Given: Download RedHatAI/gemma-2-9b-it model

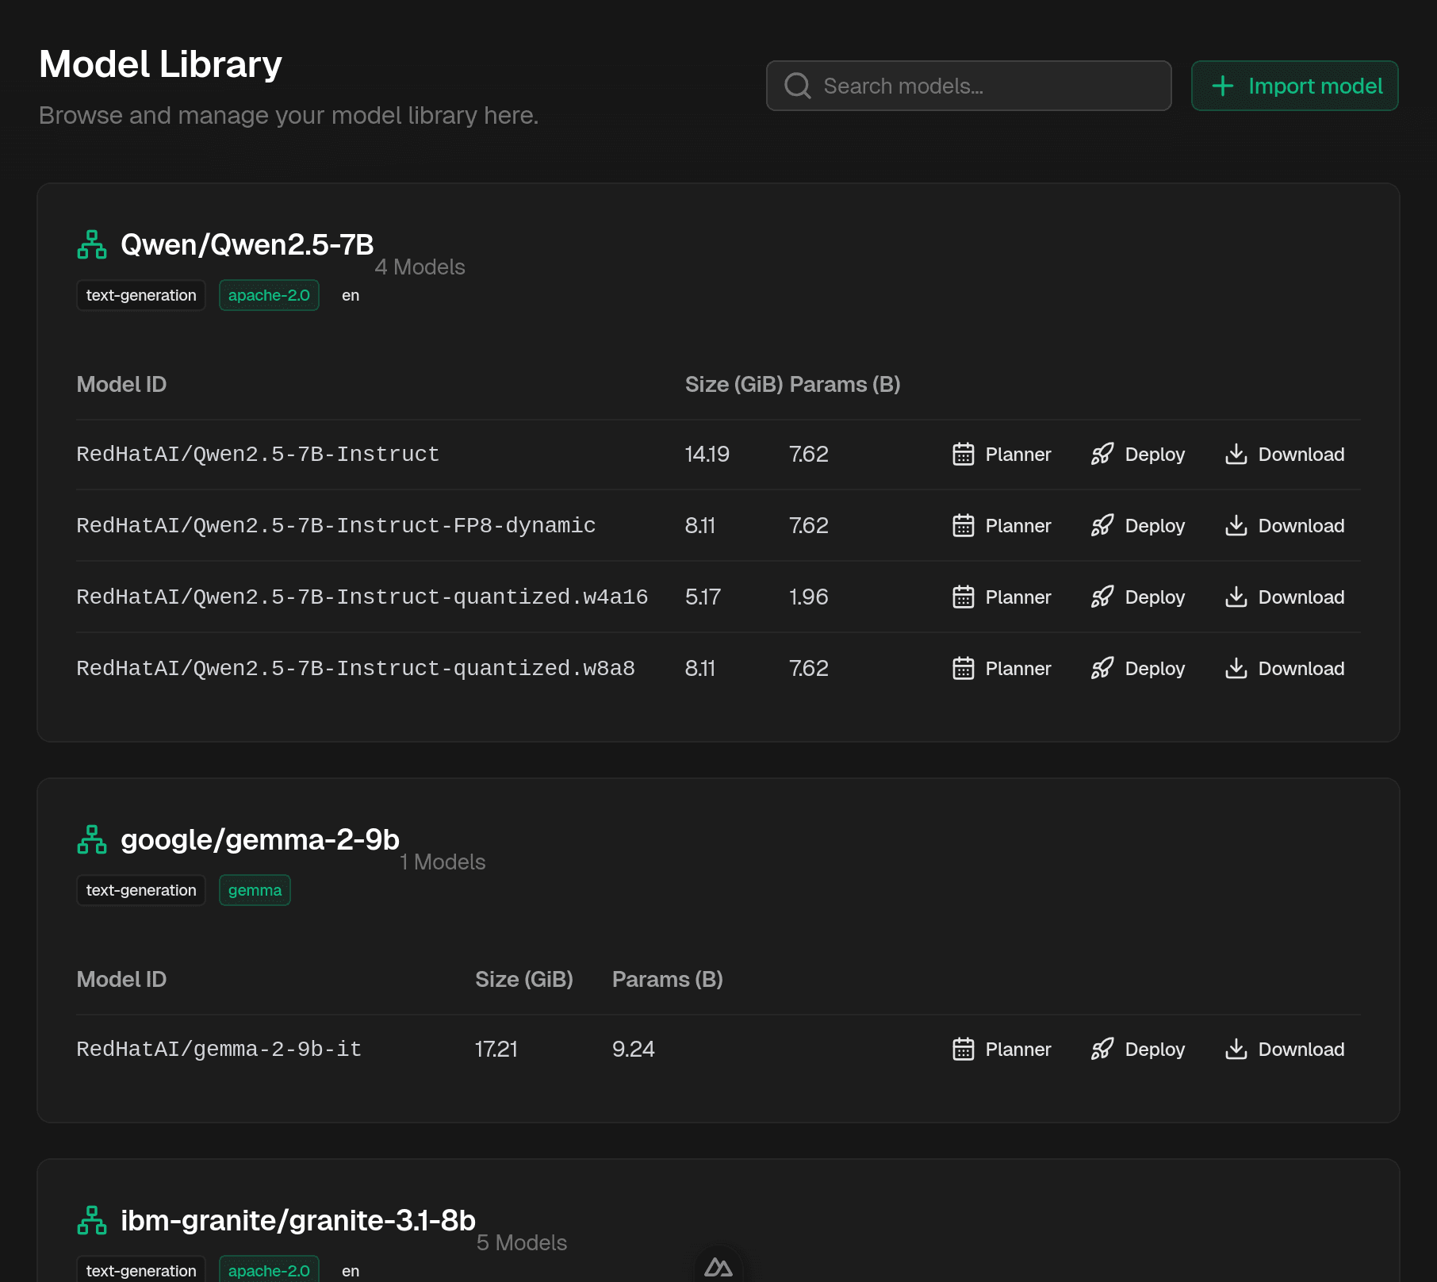Looking at the screenshot, I should (1286, 1050).
